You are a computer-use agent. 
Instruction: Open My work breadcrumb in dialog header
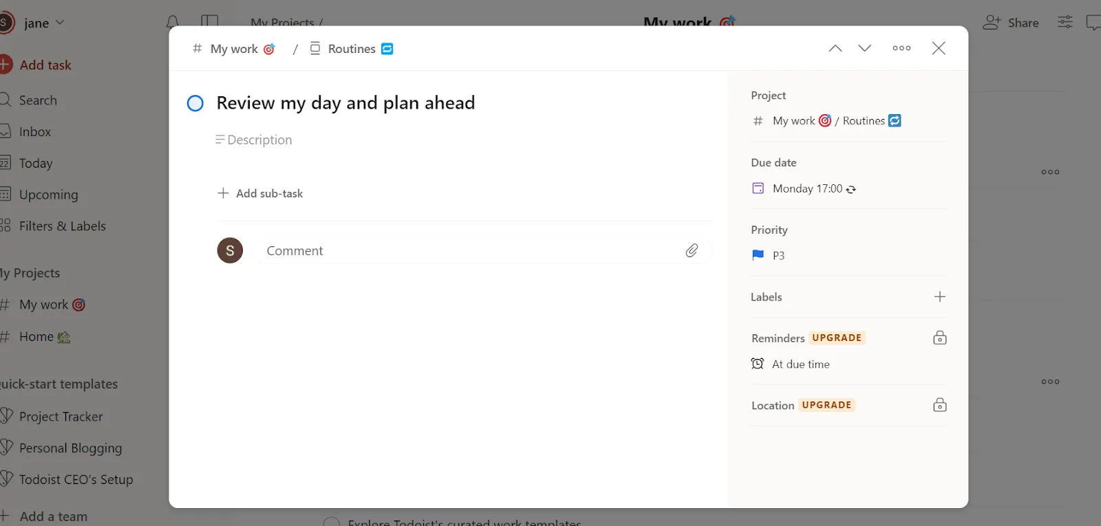[235, 49]
